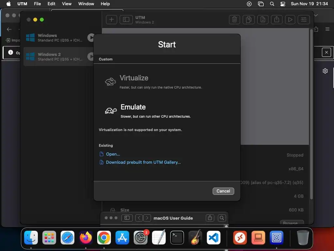The image size is (334, 251).
Task: Cancel the Start dialog
Action: [x=223, y=191]
